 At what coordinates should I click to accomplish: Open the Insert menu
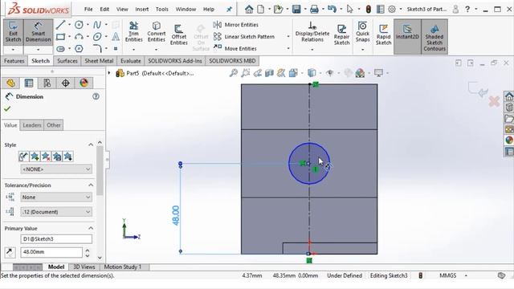coord(142,9)
